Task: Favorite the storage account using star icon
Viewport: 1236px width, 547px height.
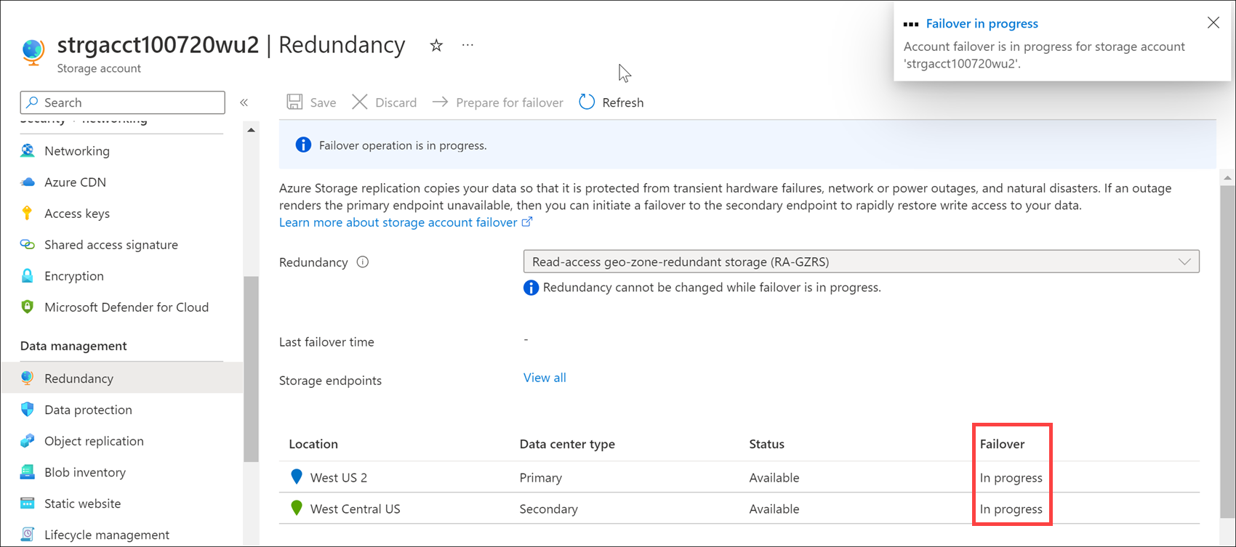Action: pos(436,46)
